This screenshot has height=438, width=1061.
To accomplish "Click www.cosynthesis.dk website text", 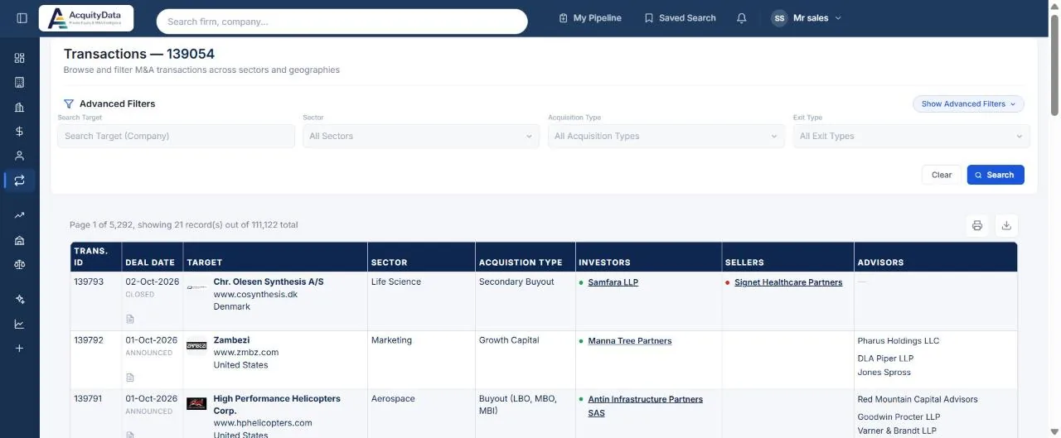I will coord(255,295).
